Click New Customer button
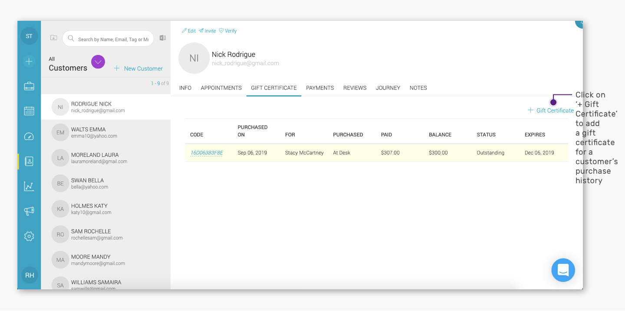 [138, 68]
